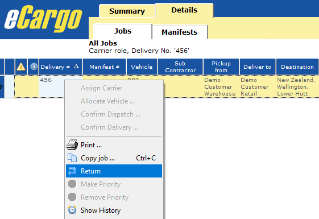Click the row selector for job 456
This screenshot has width=319, height=219.
[x=2, y=86]
